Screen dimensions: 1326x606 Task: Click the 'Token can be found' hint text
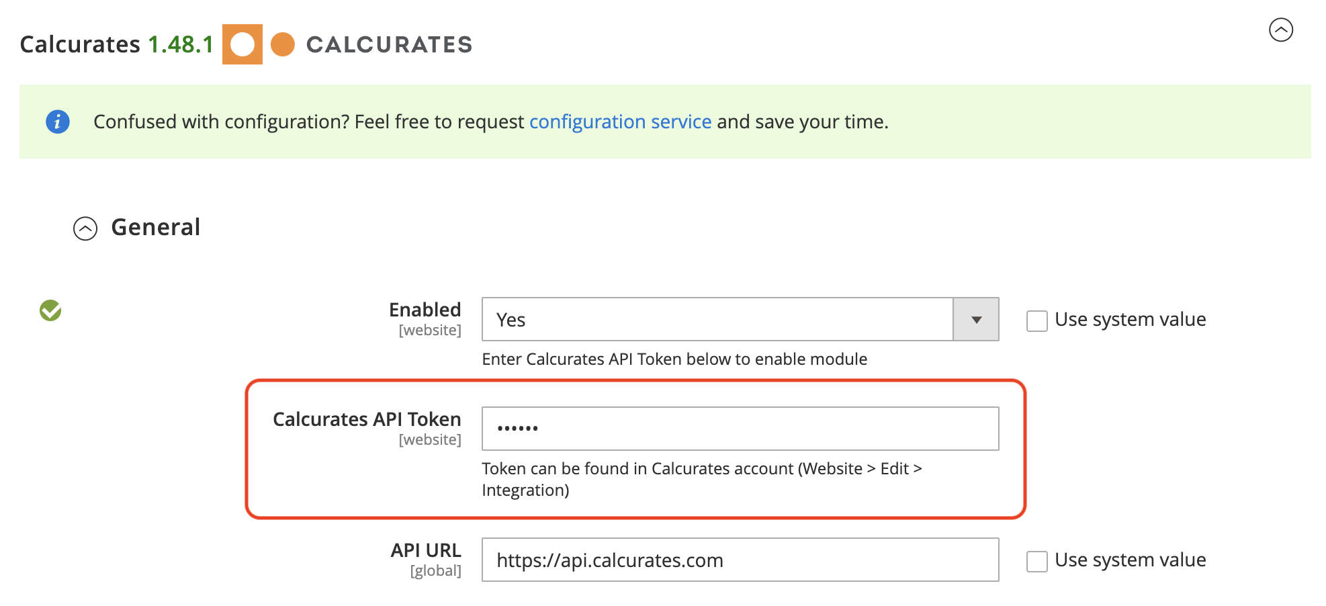pos(702,479)
